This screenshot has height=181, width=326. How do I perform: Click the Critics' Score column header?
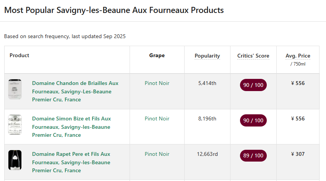point(253,56)
